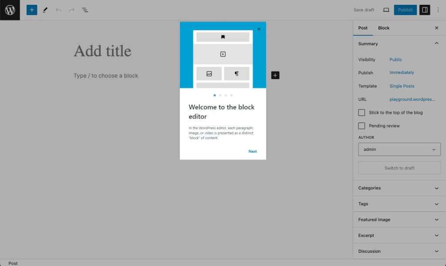
Task: Expand the Tags panel
Action: click(x=399, y=204)
